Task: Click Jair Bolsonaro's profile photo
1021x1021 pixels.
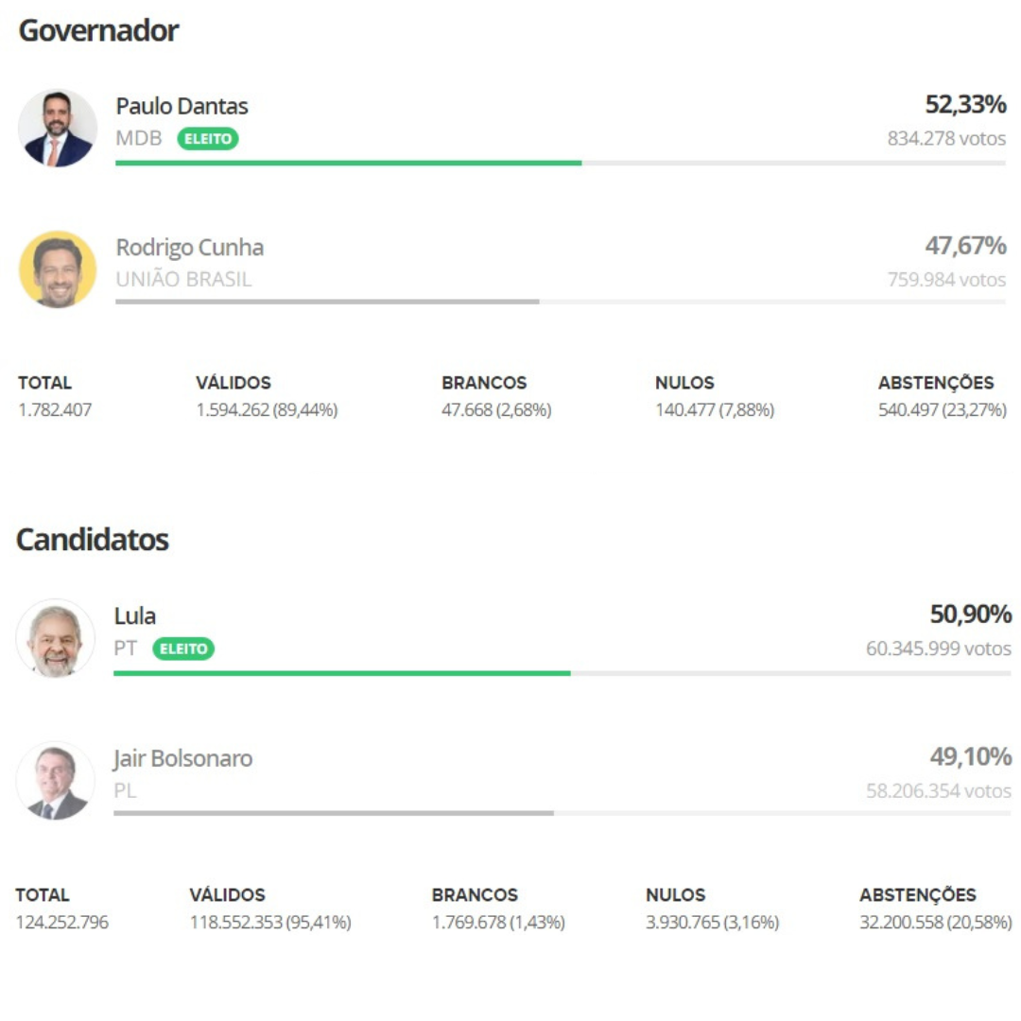Action: (57, 780)
